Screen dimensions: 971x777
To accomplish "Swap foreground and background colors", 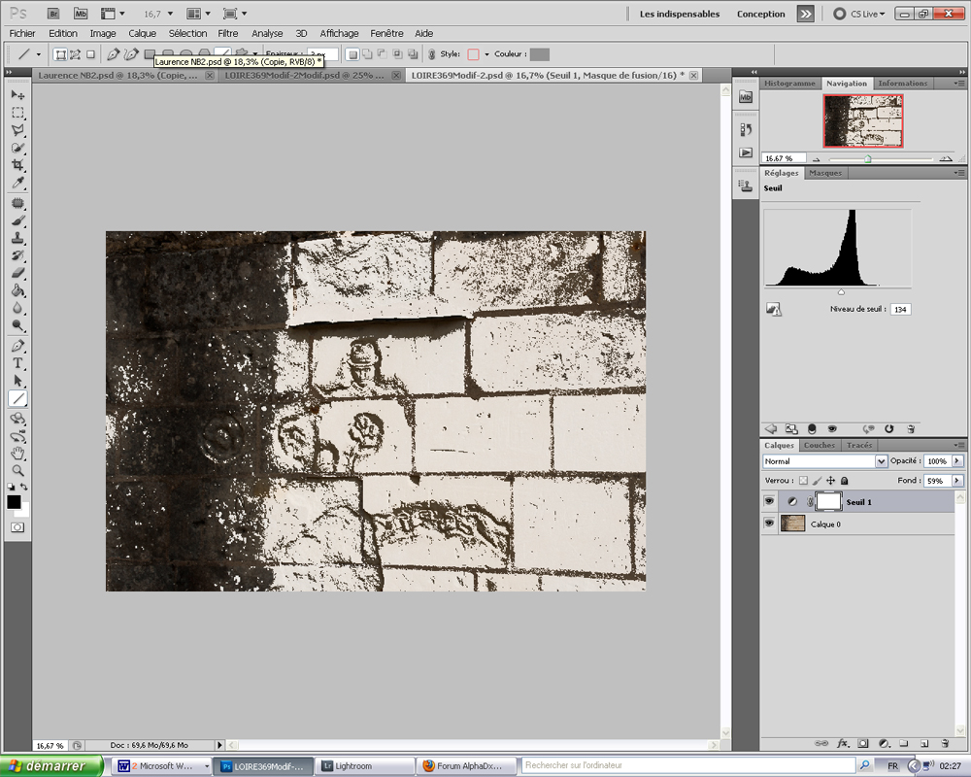I will point(23,487).
